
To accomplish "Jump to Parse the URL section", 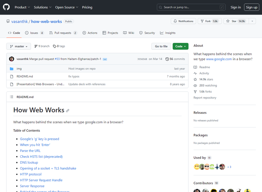I will pos(30,151).
